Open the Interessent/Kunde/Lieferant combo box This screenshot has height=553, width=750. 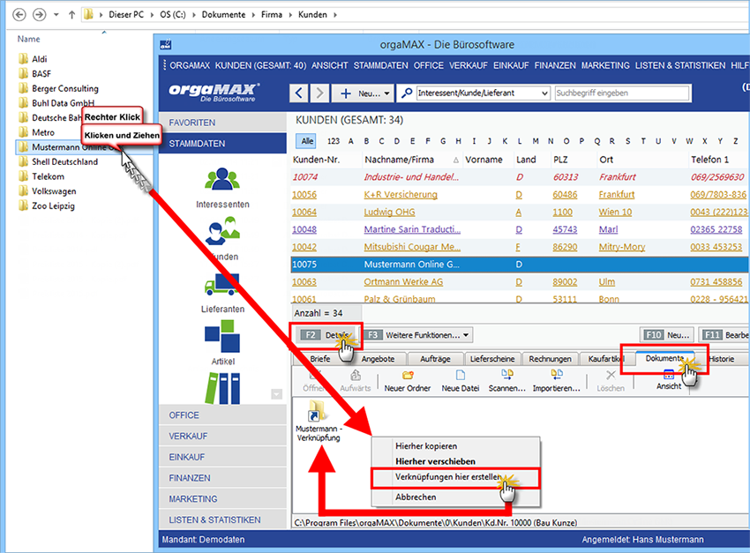click(x=483, y=93)
